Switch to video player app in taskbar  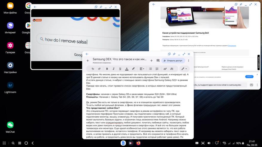pyautogui.click(x=131, y=143)
